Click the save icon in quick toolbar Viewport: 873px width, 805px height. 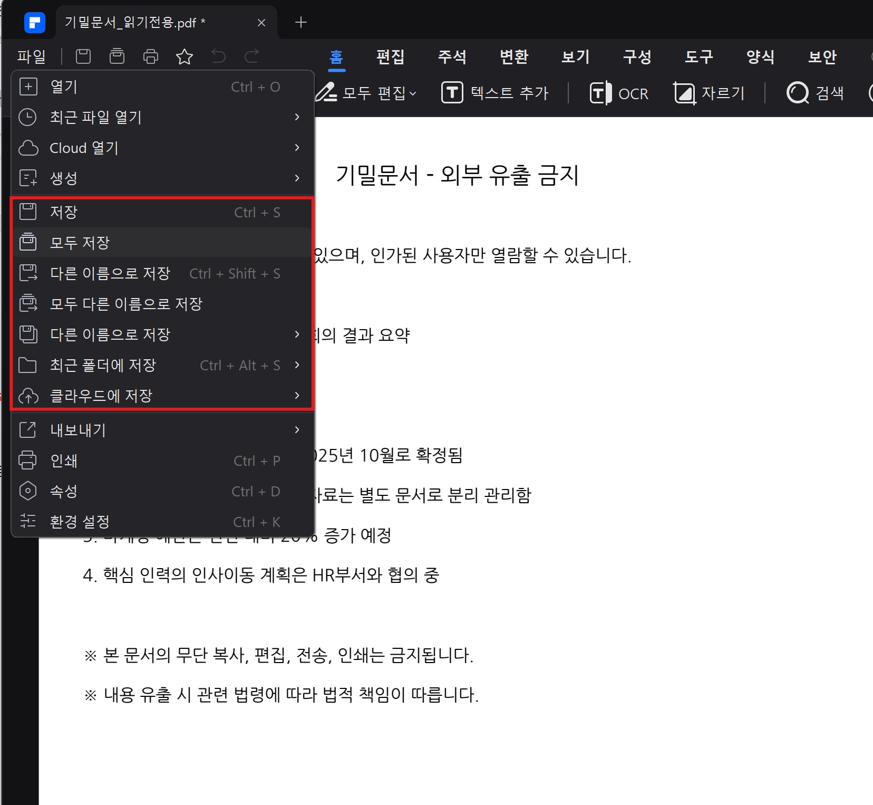pyautogui.click(x=83, y=56)
